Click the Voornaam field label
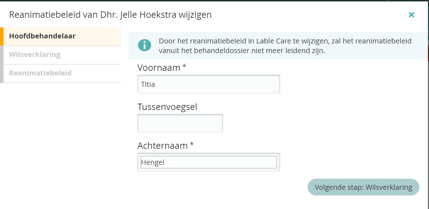Image resolution: width=429 pixels, height=209 pixels. tap(159, 68)
